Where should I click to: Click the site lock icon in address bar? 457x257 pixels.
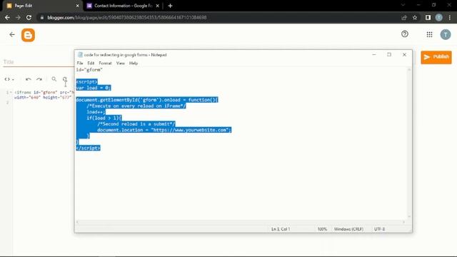[42, 18]
